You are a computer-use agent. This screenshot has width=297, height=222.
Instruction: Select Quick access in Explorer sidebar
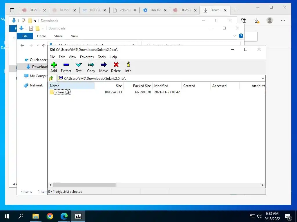pyautogui.click(x=36, y=60)
